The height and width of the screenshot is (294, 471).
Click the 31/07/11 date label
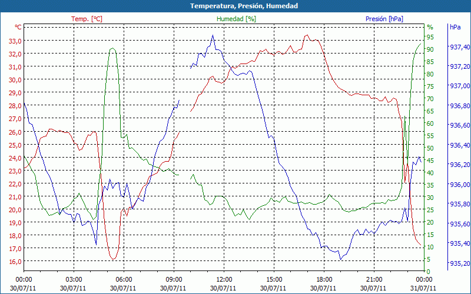(423, 288)
